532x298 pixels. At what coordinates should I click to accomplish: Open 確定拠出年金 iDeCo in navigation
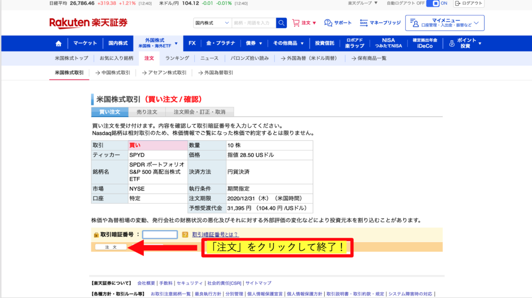pyautogui.click(x=425, y=43)
